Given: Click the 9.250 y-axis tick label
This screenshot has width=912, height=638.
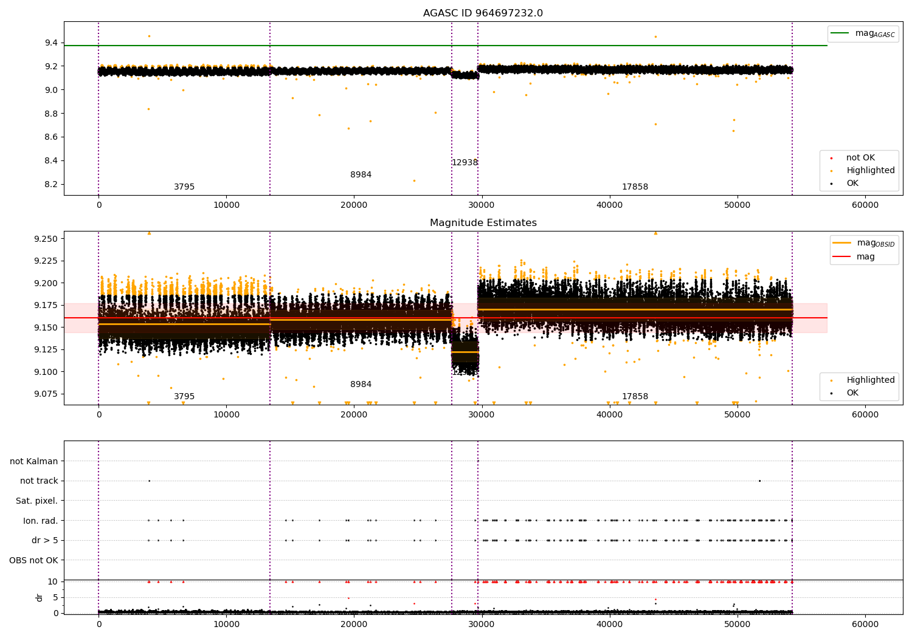Looking at the screenshot, I should pyautogui.click(x=46, y=239).
